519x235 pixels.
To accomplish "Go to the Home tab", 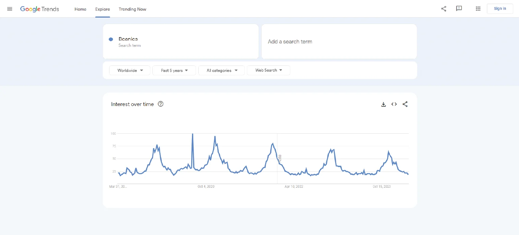I will 80,9.
